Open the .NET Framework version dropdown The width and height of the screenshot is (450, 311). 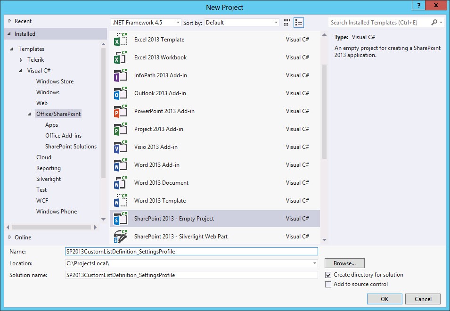[x=146, y=23]
